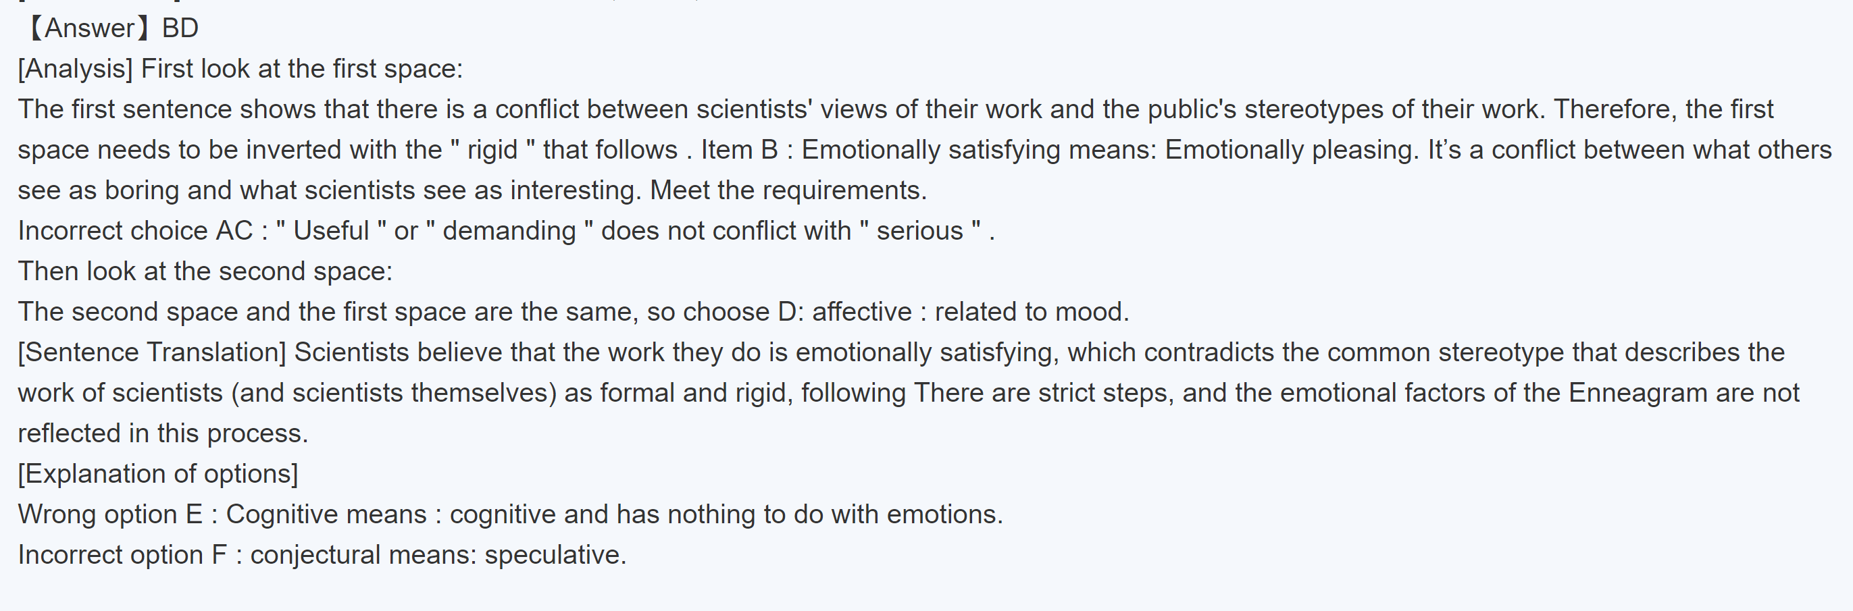Image resolution: width=1853 pixels, height=611 pixels.
Task: Click the "Incorrect choice AC" text
Action: tap(135, 231)
